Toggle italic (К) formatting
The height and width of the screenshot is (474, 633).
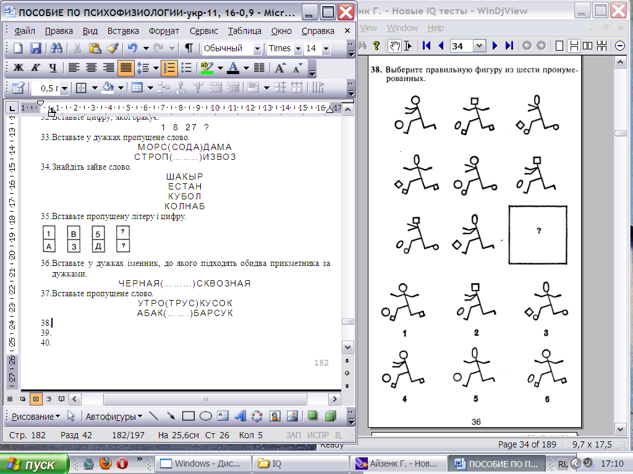pos(35,68)
